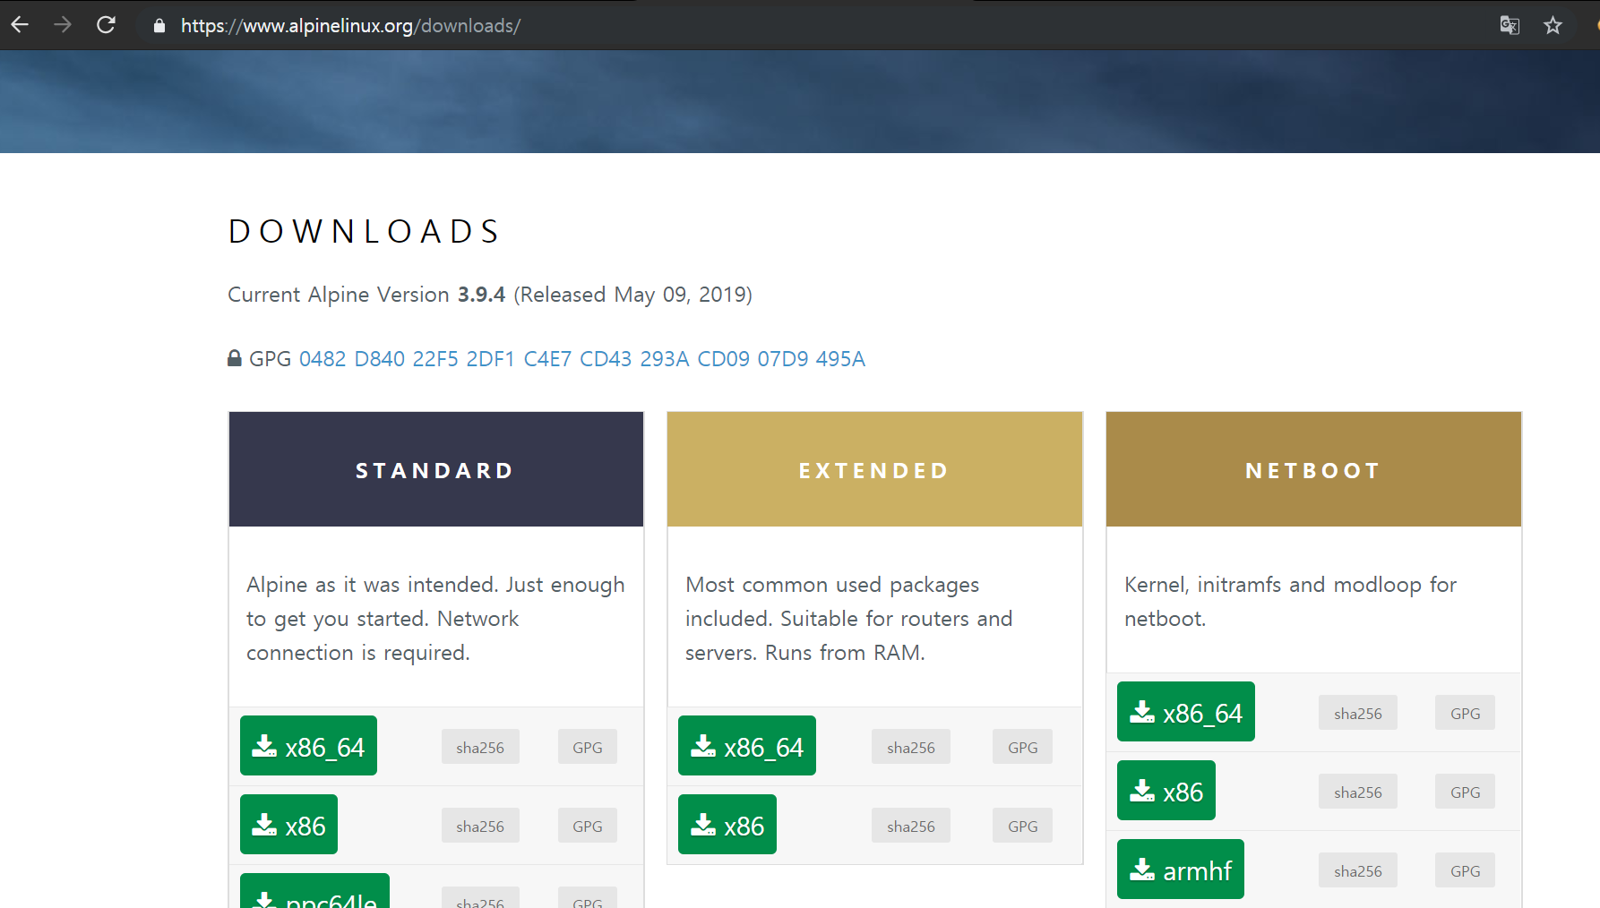Image resolution: width=1600 pixels, height=908 pixels.
Task: Download Extended x86_64 image
Action: point(747,746)
